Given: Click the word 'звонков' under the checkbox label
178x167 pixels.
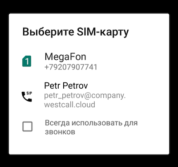Looking at the screenshot, I should click(60, 132).
